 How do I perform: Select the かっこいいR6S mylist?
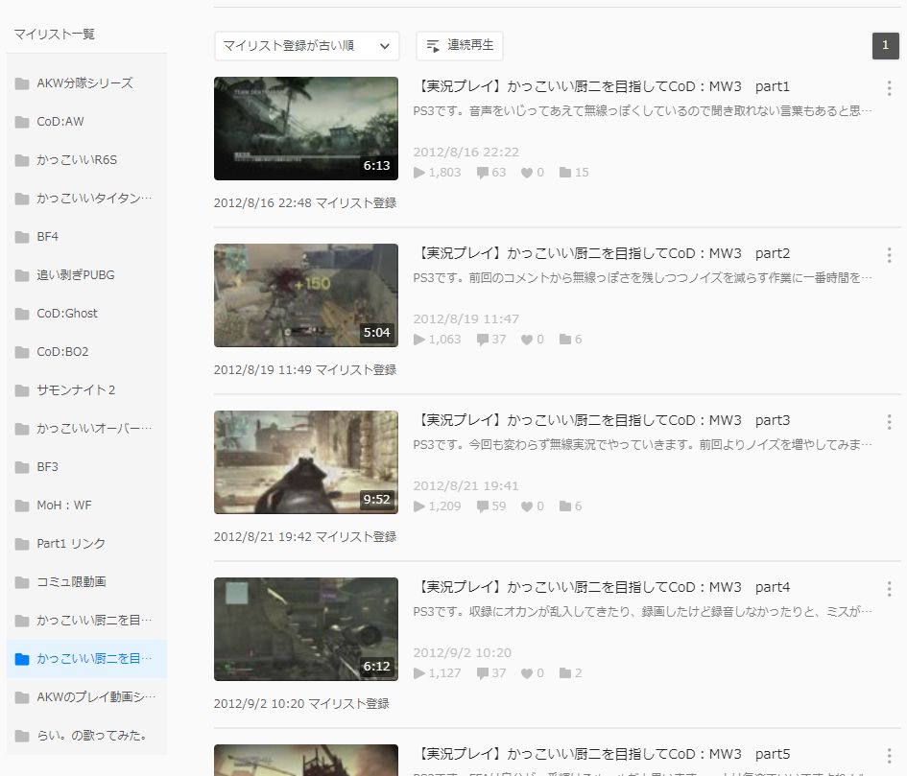(86, 160)
